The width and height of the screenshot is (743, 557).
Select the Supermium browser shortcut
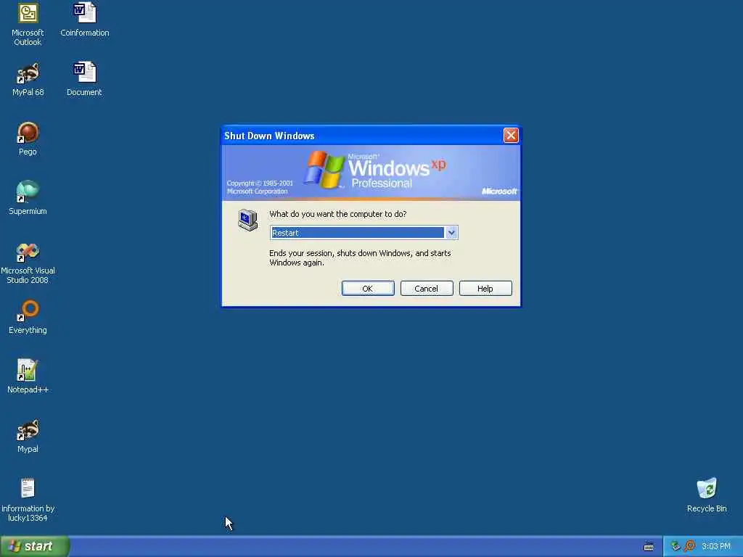[28, 198]
